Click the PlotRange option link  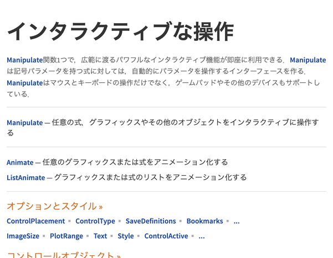coord(66,236)
